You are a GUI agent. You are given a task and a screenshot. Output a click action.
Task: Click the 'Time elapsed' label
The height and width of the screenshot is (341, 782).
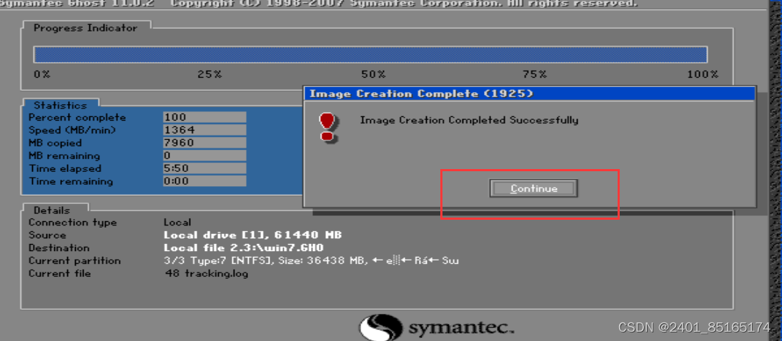click(65, 168)
